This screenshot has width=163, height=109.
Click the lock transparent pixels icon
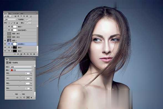9,23
